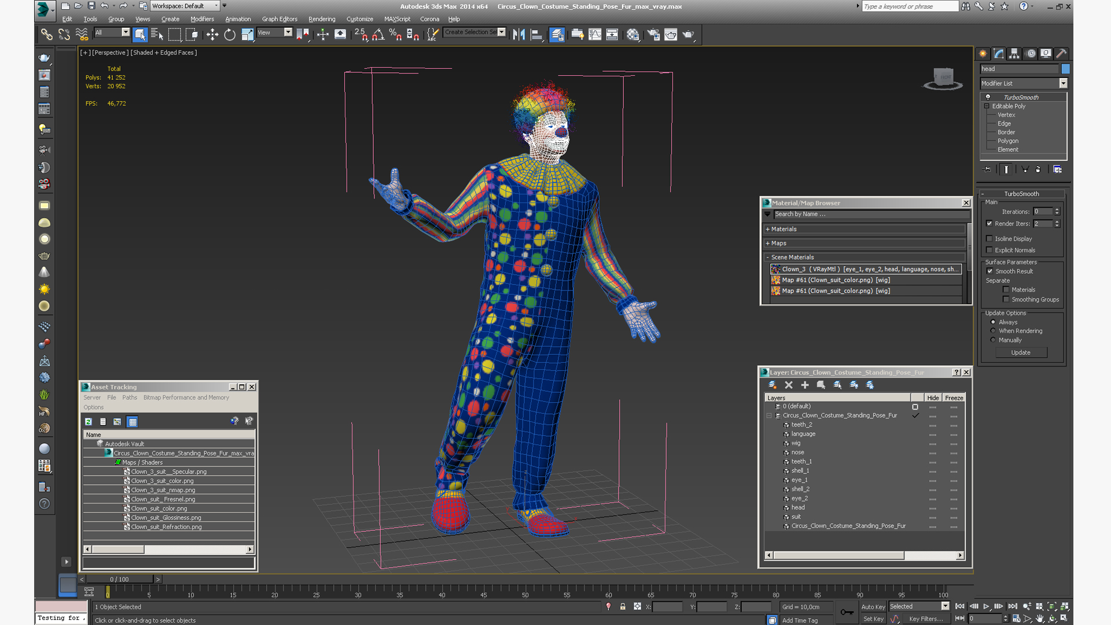Click the Select and Move tool
The width and height of the screenshot is (1111, 625).
[x=212, y=35]
